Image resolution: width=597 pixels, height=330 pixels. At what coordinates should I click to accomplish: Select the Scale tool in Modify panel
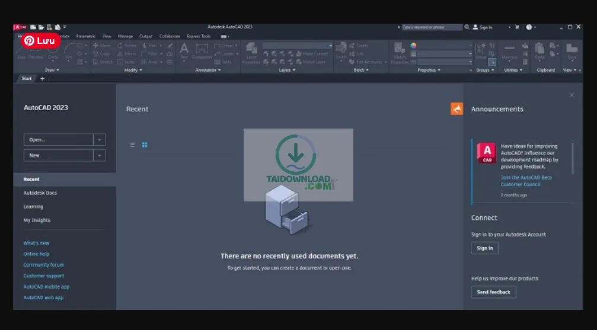126,62
